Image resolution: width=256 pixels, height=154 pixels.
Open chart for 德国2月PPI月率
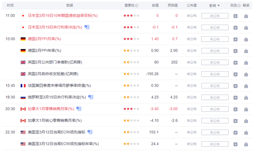(x=246, y=39)
